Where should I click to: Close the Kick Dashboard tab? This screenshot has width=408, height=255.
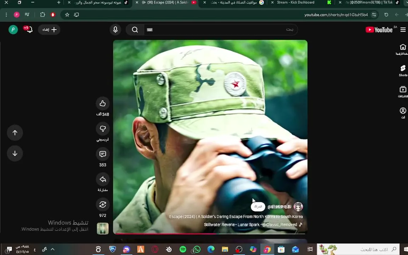coord(272,2)
